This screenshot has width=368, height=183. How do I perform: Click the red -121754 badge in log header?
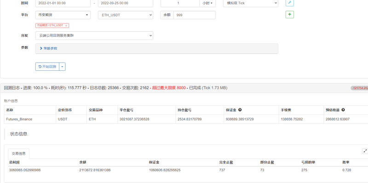point(360,88)
